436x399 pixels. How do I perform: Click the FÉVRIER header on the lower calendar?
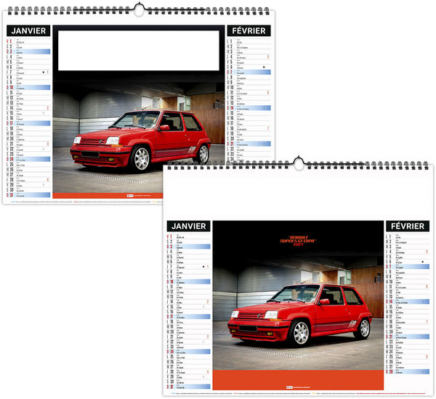pos(408,226)
